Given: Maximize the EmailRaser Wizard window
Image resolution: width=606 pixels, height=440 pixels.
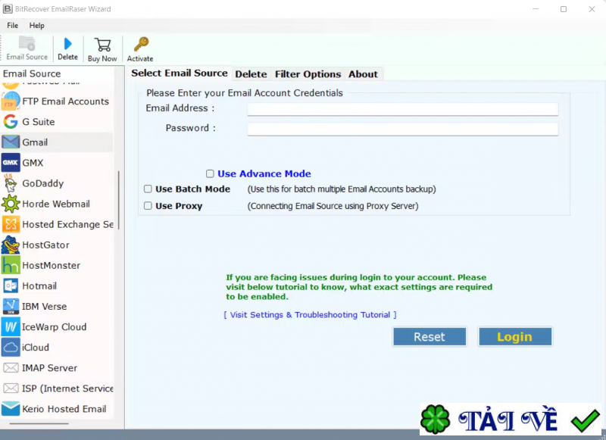Looking at the screenshot, I should (x=564, y=9).
